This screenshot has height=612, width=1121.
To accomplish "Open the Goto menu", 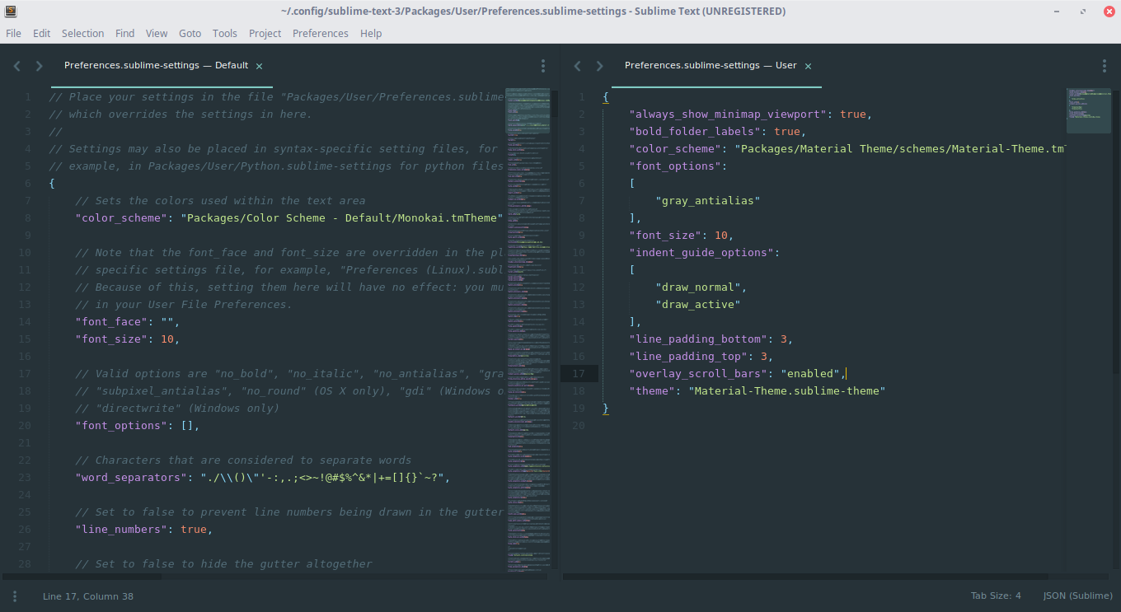I will pyautogui.click(x=190, y=33).
